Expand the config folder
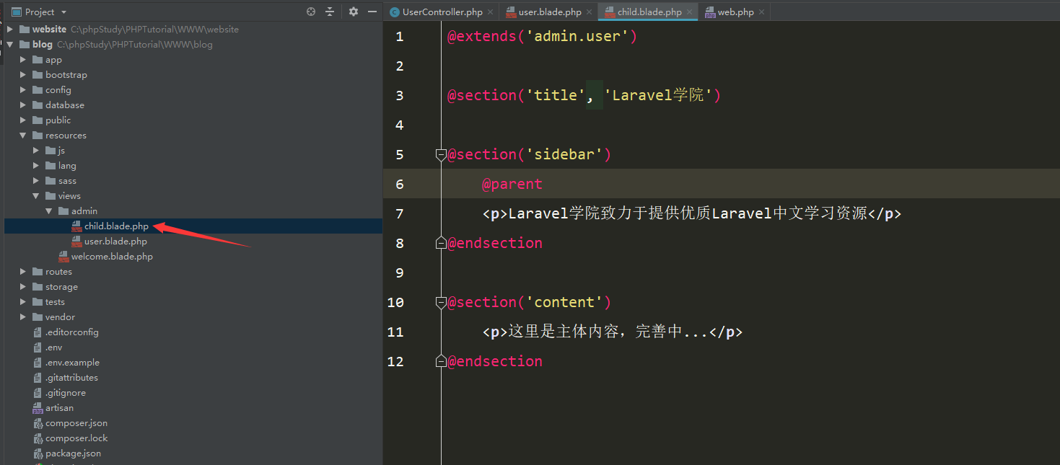This screenshot has height=465, width=1060. tap(23, 90)
